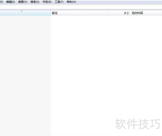Open the 查看(V) menu
Viewport: 162px width, 136px height.
(x=23, y=2)
